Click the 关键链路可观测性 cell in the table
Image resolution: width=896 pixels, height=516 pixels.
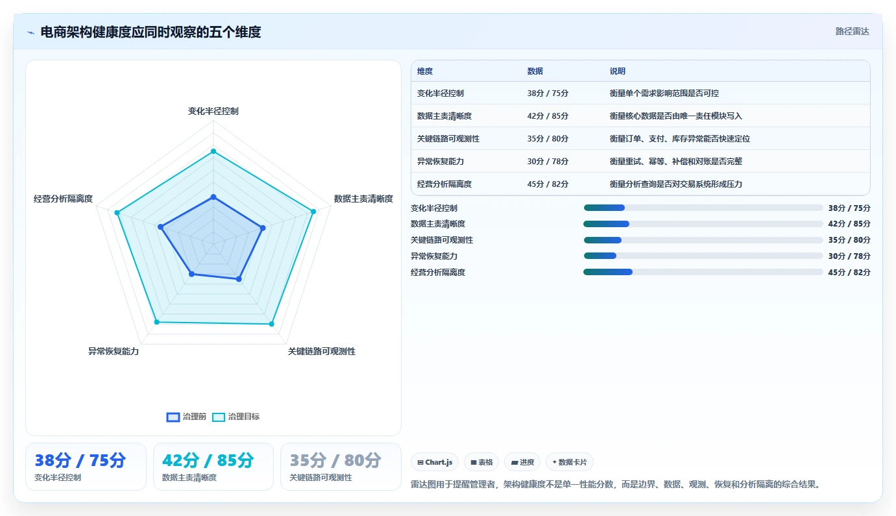tap(448, 139)
